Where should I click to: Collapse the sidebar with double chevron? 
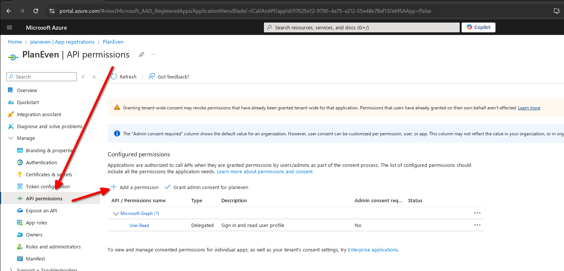[94, 77]
